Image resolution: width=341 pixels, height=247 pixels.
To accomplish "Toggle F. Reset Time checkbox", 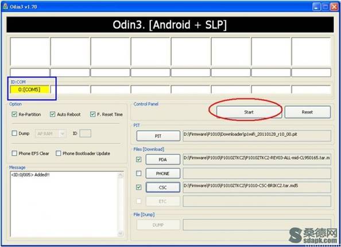I will click(x=92, y=114).
